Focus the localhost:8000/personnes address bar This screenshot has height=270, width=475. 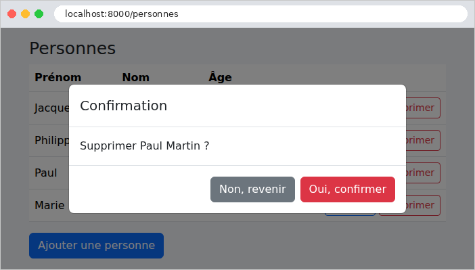click(x=261, y=14)
